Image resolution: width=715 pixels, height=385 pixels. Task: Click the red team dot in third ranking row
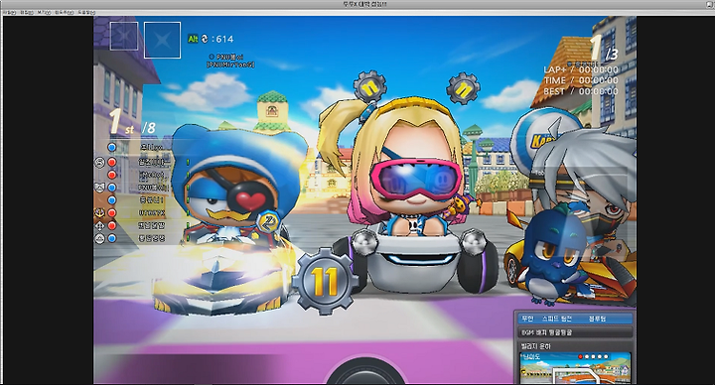111,175
